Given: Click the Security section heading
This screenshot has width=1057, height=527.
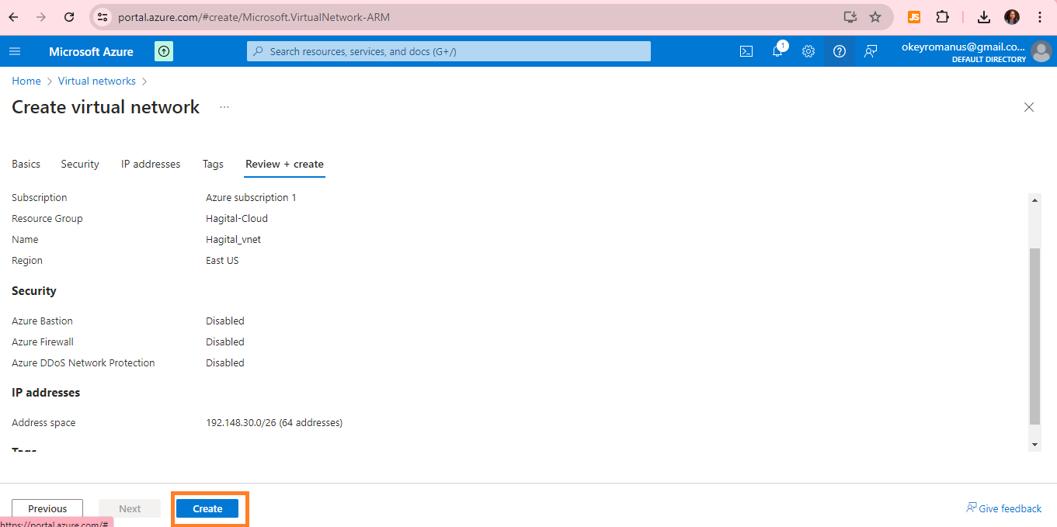Looking at the screenshot, I should (34, 291).
